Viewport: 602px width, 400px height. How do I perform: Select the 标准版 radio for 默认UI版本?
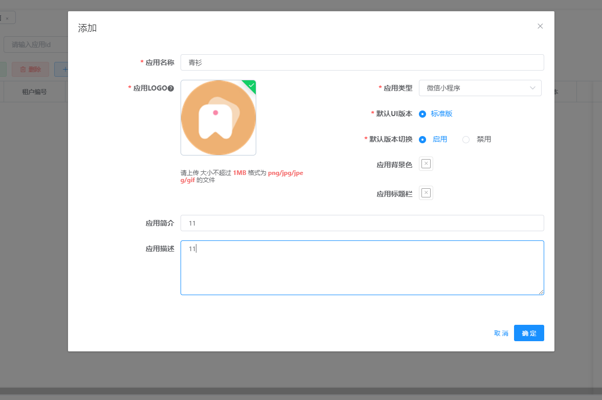[x=422, y=114]
